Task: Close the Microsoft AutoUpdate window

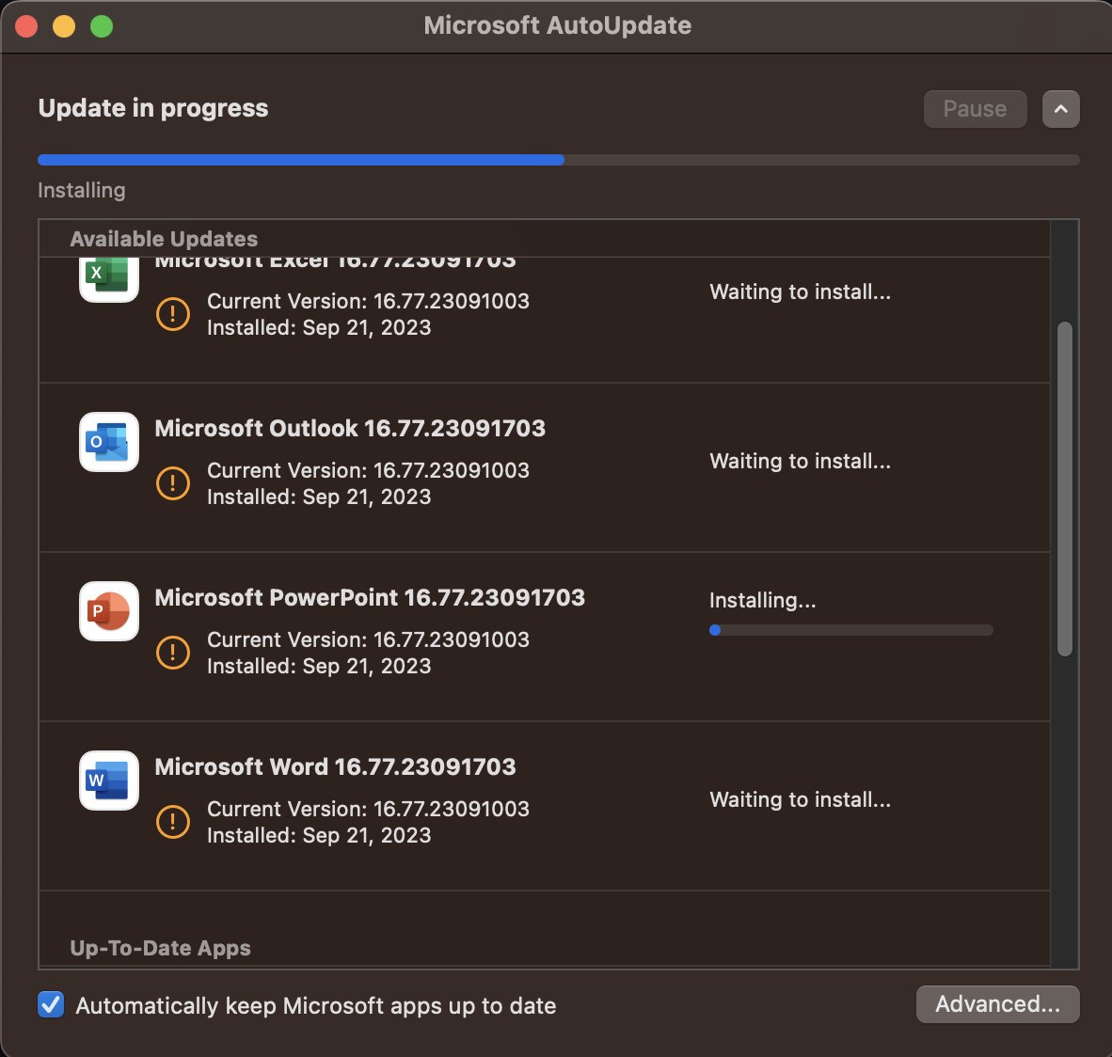Action: coord(27,26)
